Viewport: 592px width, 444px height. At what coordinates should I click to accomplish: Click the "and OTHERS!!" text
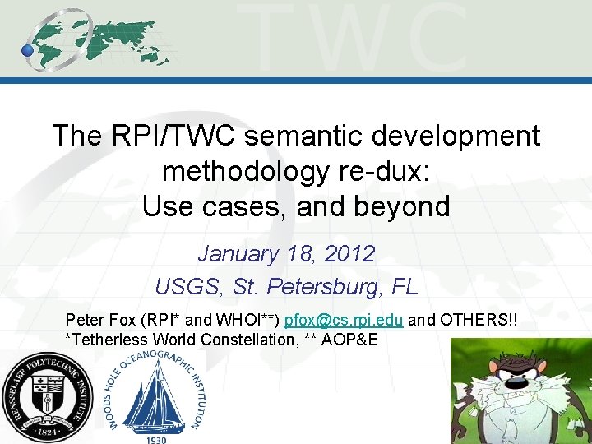click(463, 320)
